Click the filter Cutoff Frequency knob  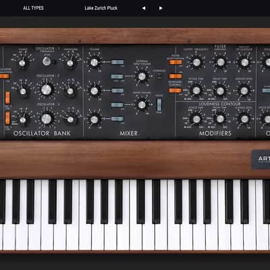(x=196, y=62)
